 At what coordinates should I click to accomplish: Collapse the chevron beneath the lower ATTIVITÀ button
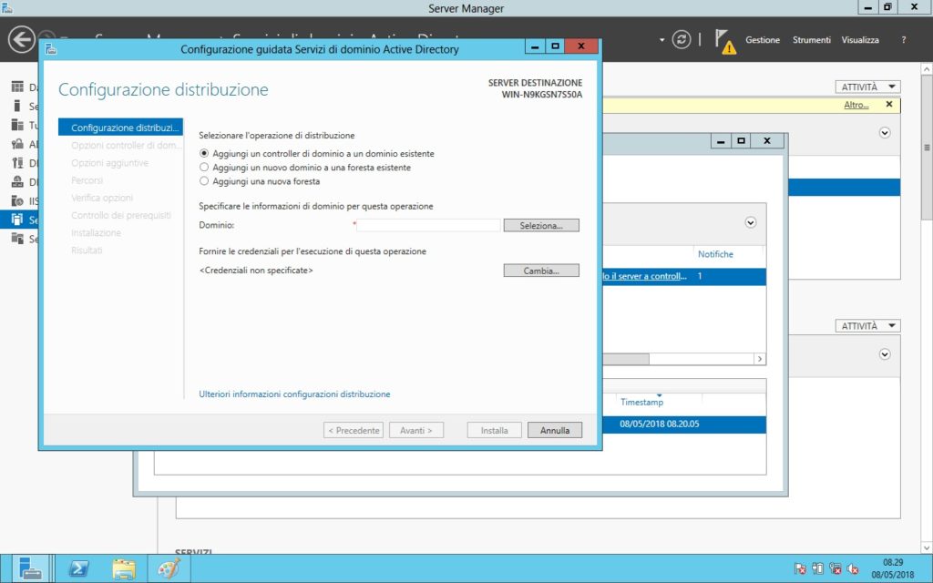point(885,354)
